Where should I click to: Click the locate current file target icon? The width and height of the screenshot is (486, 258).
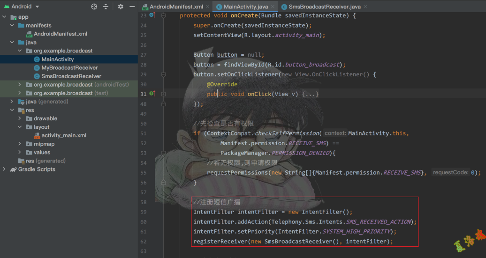point(94,7)
